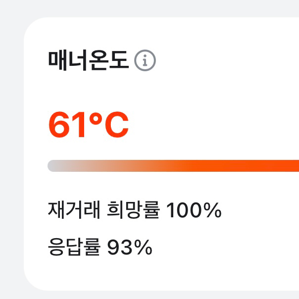Click the middle of the manner temperature gauge

[x=173, y=166]
